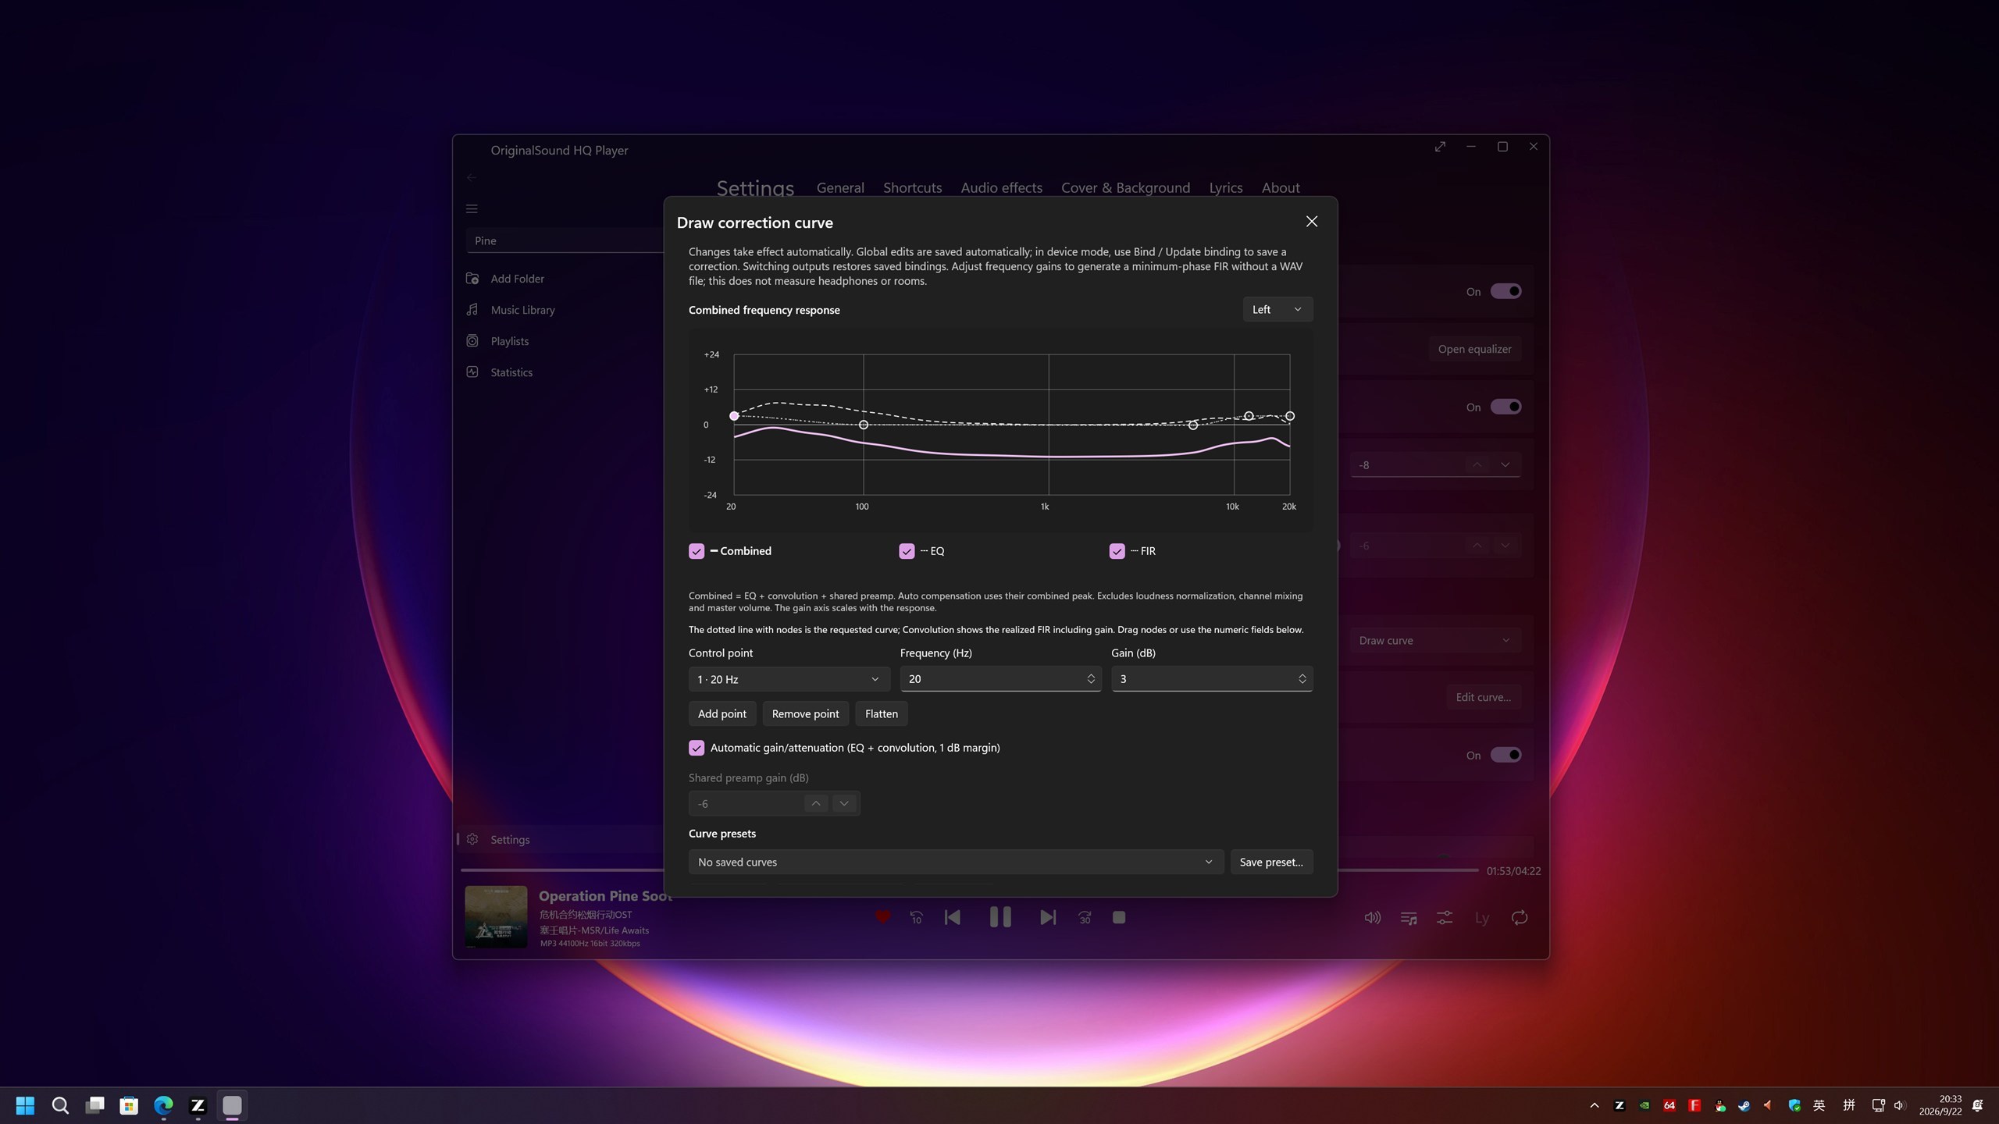
Task: Toggle the second On switch in settings
Action: pos(1505,407)
